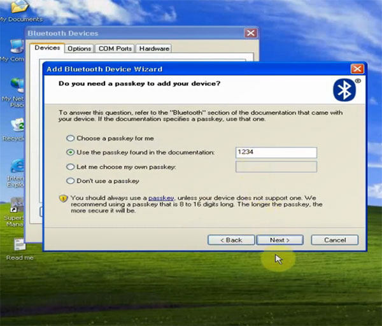Select "Use the passkey found in the documentation"
The height and width of the screenshot is (326, 382).
(x=71, y=153)
